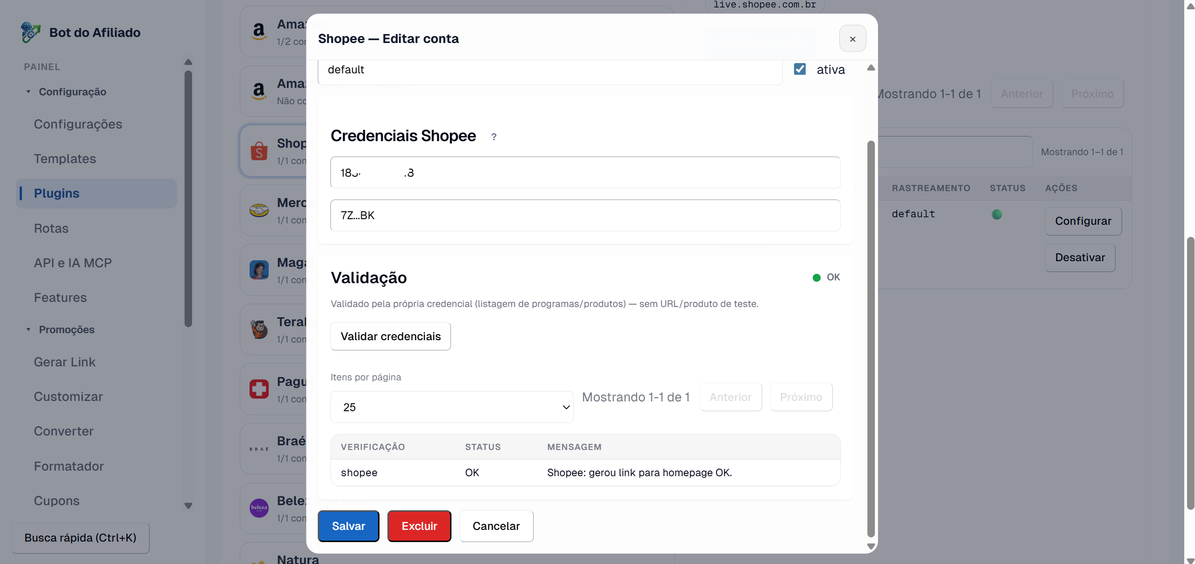Viewport: 1195px width, 564px height.
Task: Click the VERIFICAÇÃO column header
Action: 372,447
